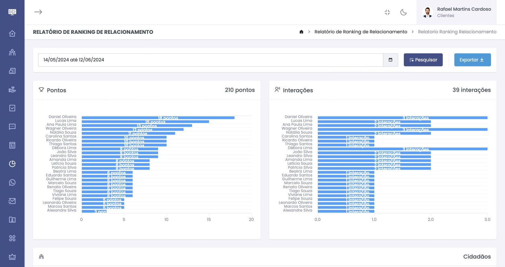Click Lucas Lima's 15 pontos bar
Viewport: 505px width, 267px height.
145,121
